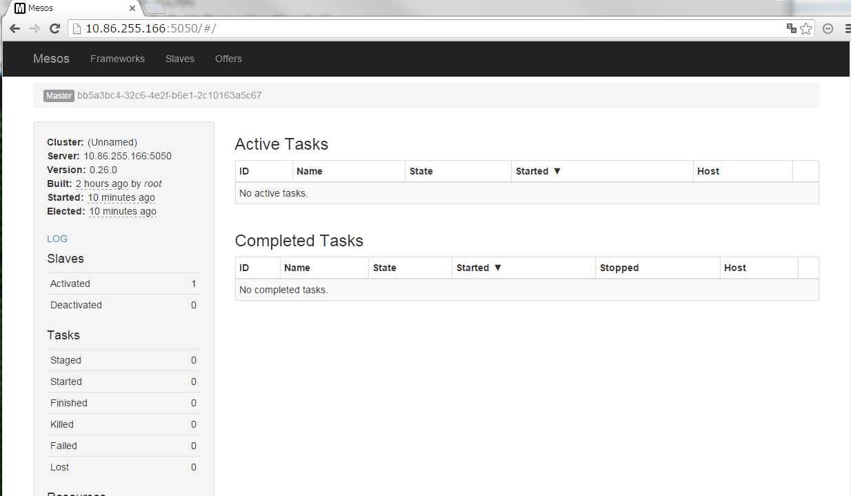Click the Finished tasks row
The width and height of the screenshot is (851, 496).
click(123, 403)
